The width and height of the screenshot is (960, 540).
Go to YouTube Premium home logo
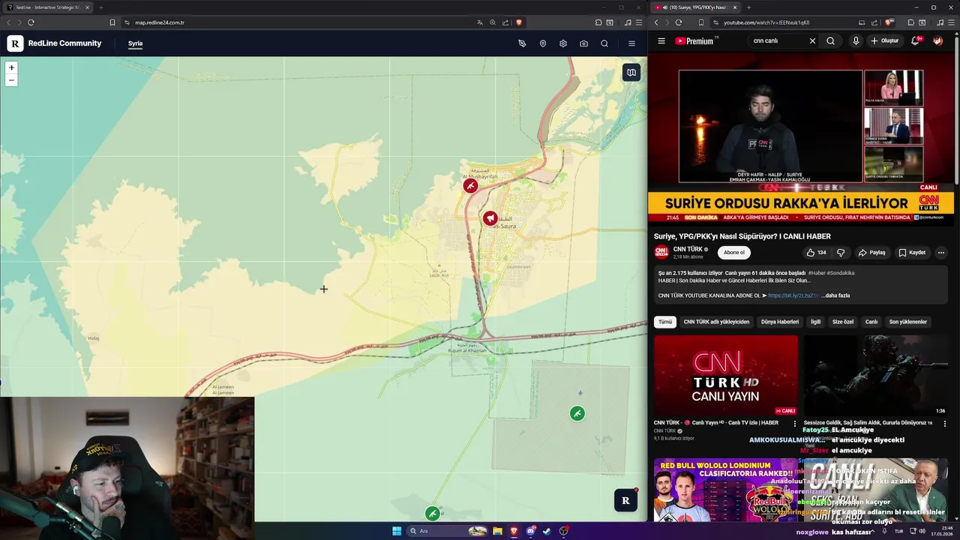(695, 41)
